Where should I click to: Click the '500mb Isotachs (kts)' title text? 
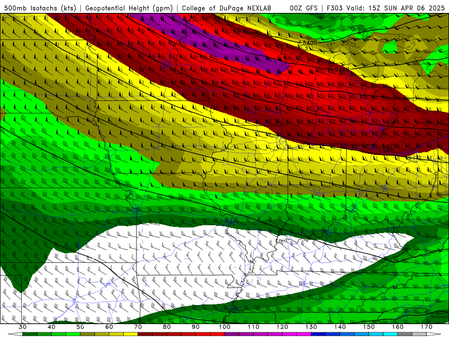click(x=40, y=8)
